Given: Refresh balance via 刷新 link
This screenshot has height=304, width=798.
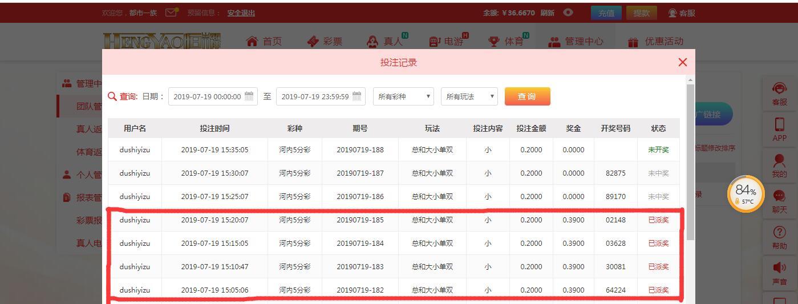Looking at the screenshot, I should (547, 13).
